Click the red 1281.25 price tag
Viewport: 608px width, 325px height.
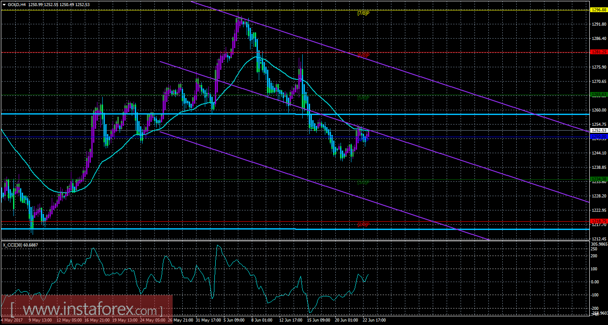click(598, 52)
